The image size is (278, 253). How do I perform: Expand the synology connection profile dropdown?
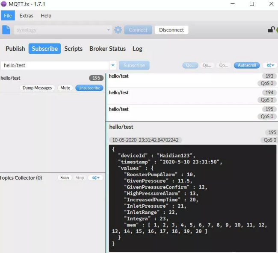109,30
